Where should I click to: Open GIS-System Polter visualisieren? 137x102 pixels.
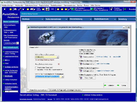[x=99, y=9]
